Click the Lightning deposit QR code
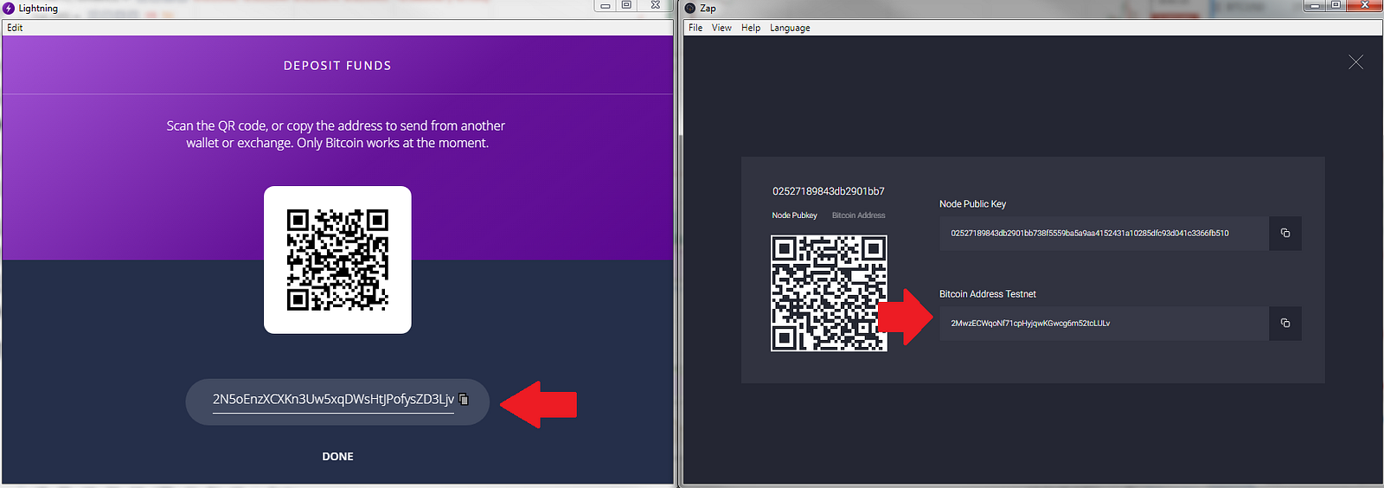The image size is (1384, 488). coord(337,260)
